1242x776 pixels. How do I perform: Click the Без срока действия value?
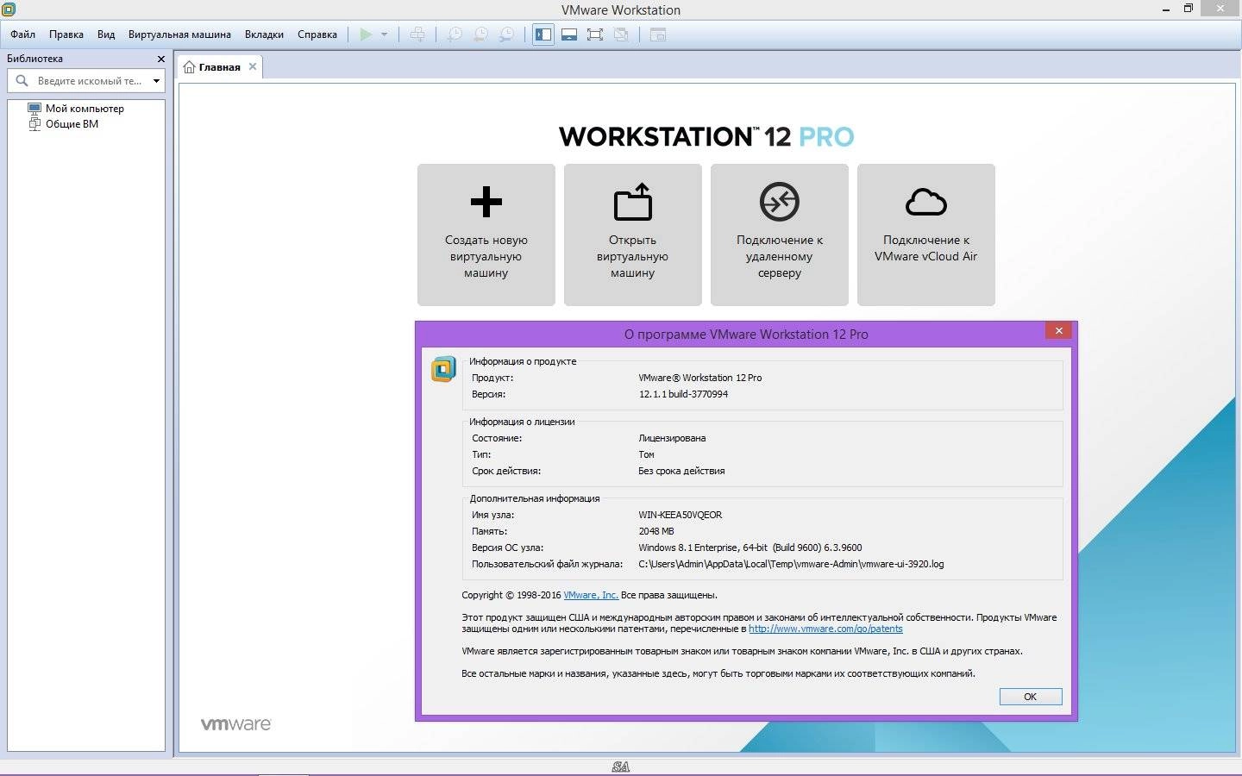[681, 471]
